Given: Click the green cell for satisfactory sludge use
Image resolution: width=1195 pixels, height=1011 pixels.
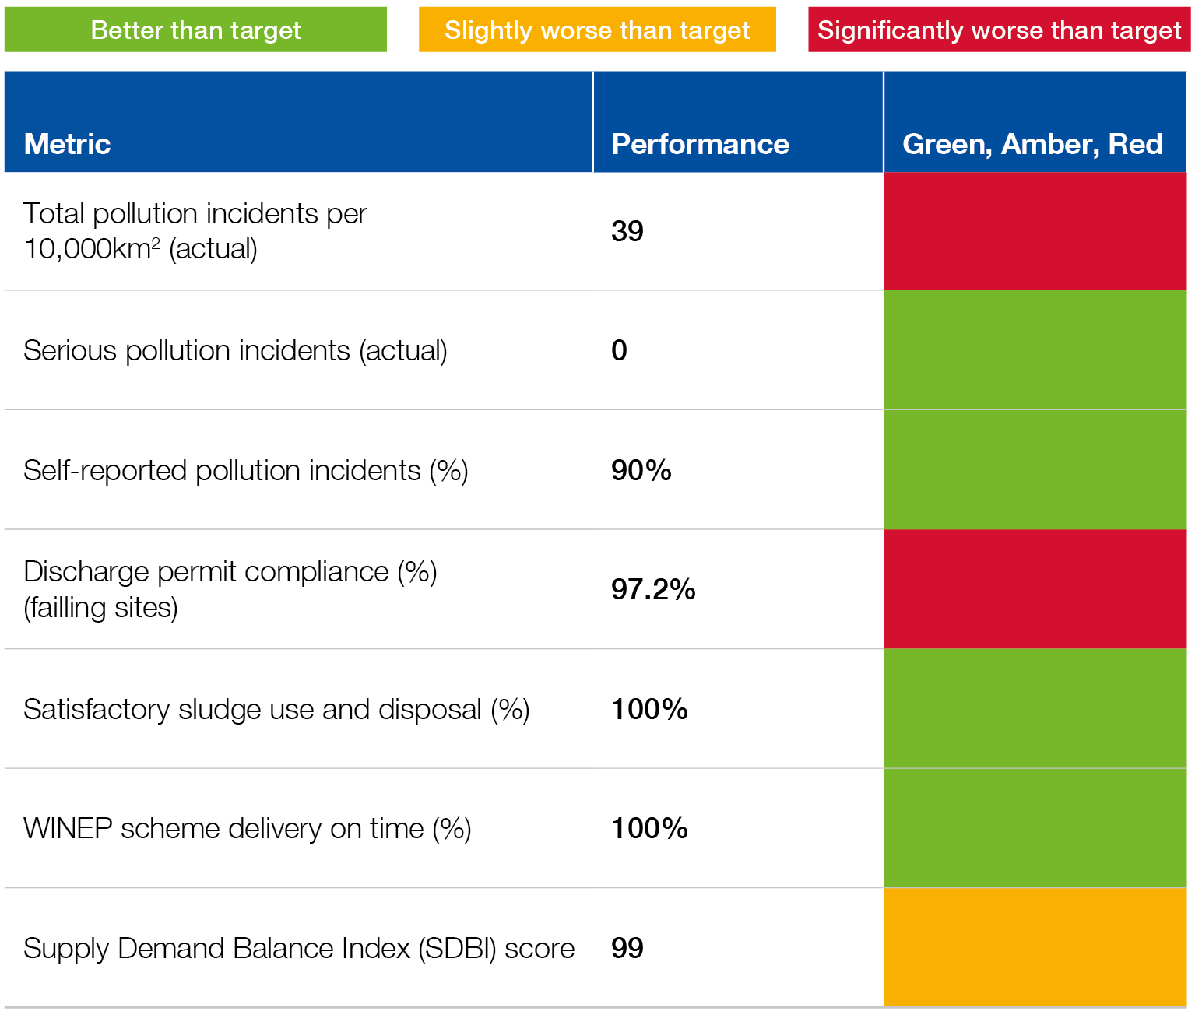Looking at the screenshot, I should (x=1035, y=709).
